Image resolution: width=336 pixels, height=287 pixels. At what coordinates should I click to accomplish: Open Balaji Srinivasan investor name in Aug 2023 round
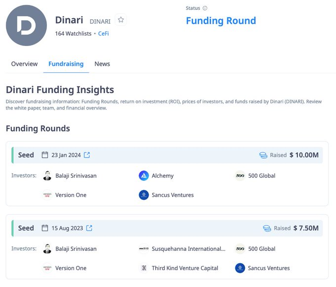click(76, 248)
